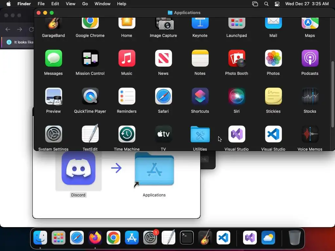
Task: Select the Mail app icon
Action: pos(273,24)
